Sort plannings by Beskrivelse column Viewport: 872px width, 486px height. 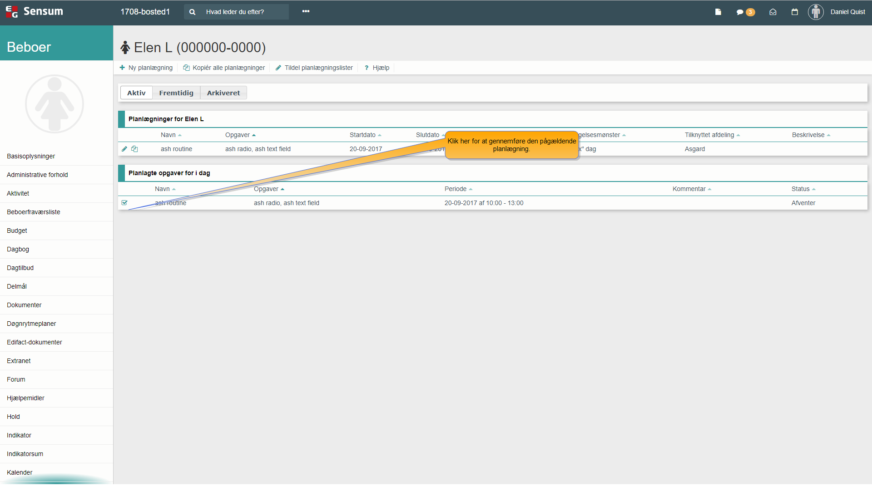(811, 135)
